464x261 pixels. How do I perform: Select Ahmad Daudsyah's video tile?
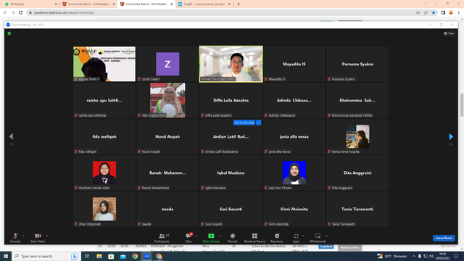point(231,64)
